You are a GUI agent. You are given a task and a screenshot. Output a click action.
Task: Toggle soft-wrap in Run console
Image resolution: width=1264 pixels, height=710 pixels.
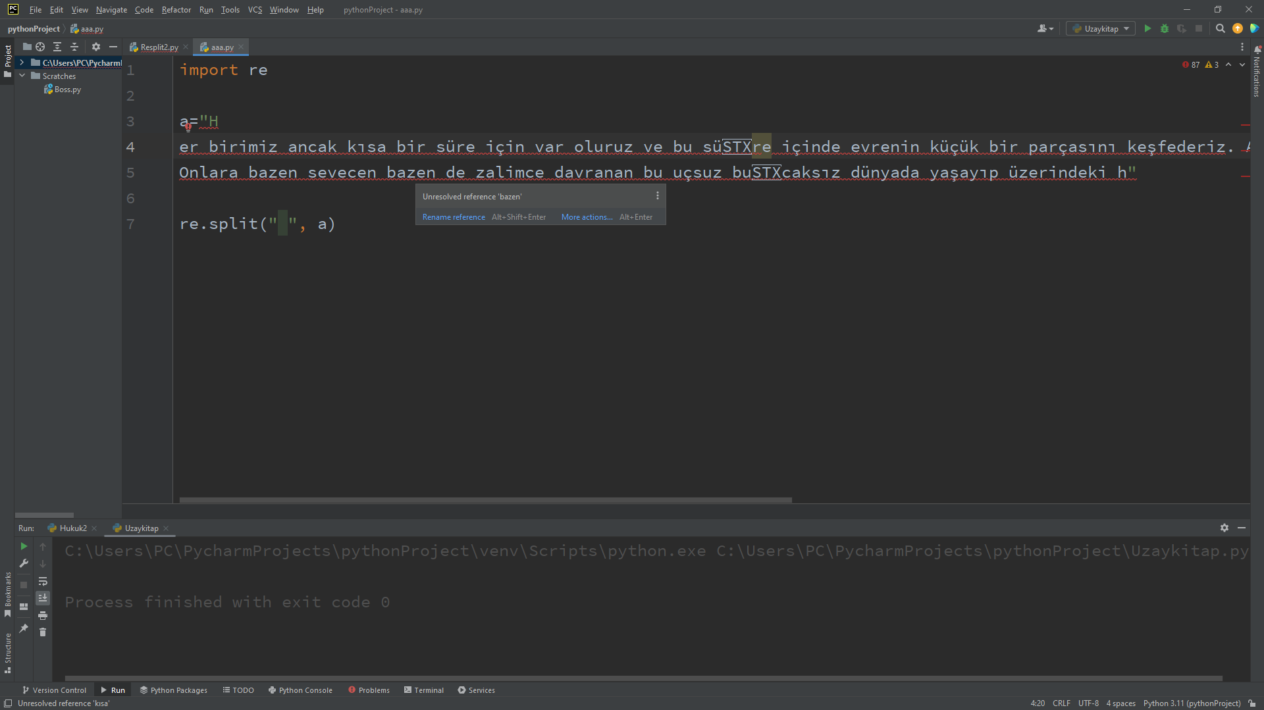[x=43, y=581]
